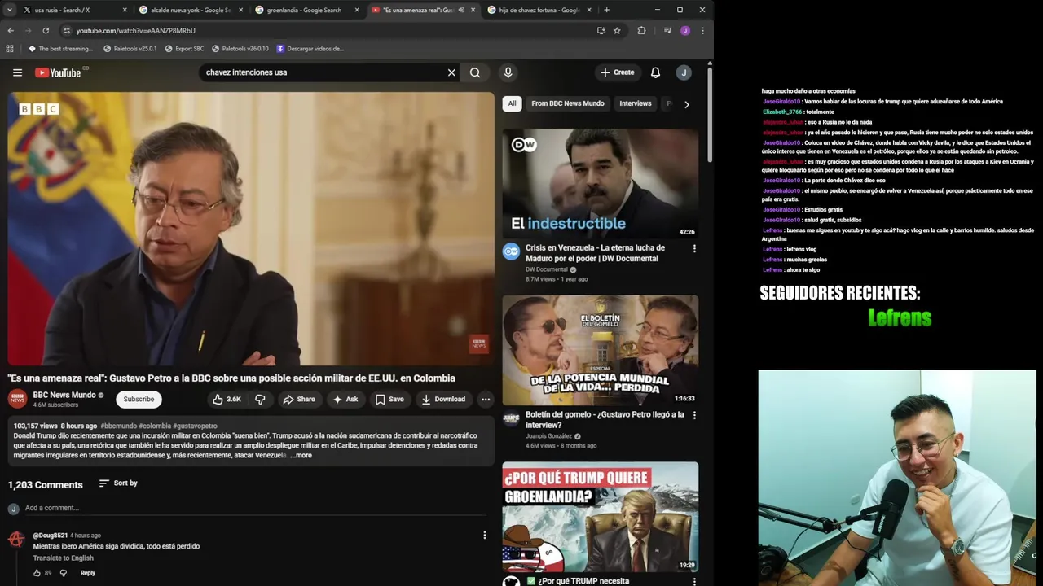Viewport: 1043px width, 586px height.
Task: Open the Export SBC bookmark
Action: pyautogui.click(x=184, y=49)
